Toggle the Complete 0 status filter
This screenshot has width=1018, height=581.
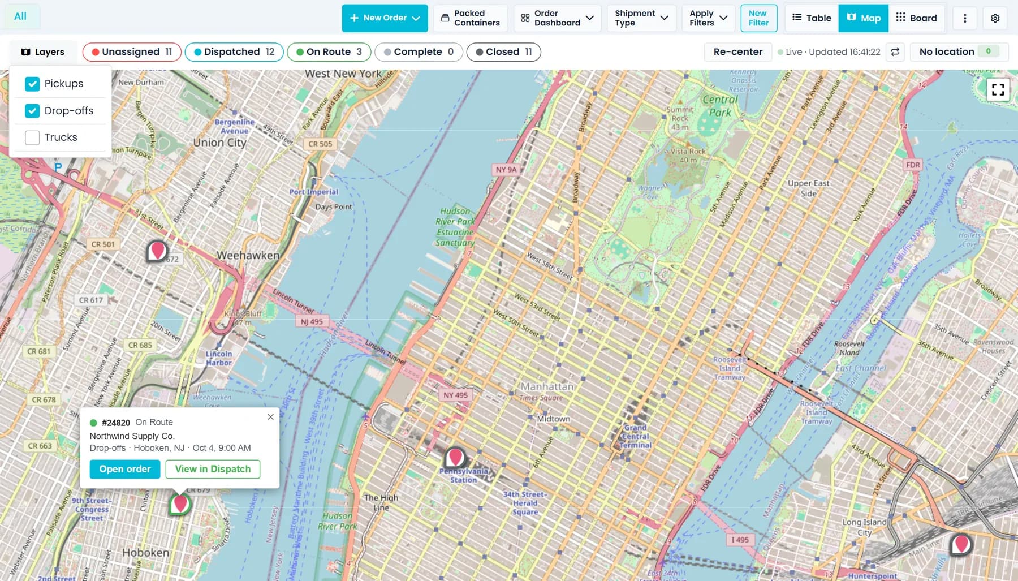[419, 52]
